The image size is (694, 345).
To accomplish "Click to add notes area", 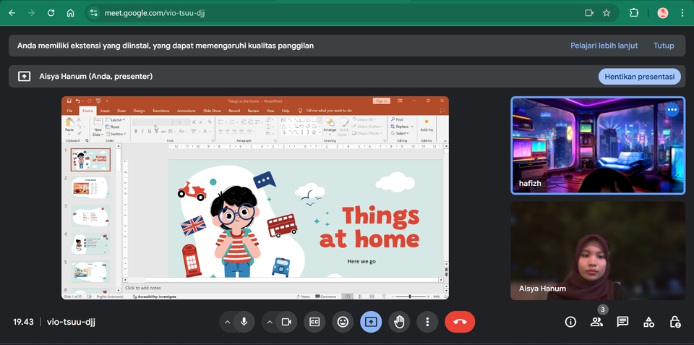I will (x=283, y=288).
